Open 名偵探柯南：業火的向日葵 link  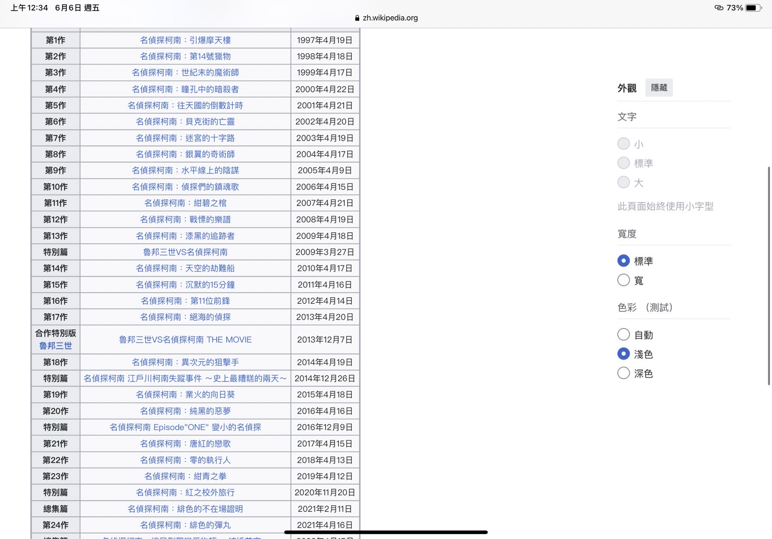point(185,394)
